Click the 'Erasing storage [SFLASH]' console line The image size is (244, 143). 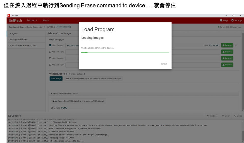pyautogui.click(x=41, y=138)
